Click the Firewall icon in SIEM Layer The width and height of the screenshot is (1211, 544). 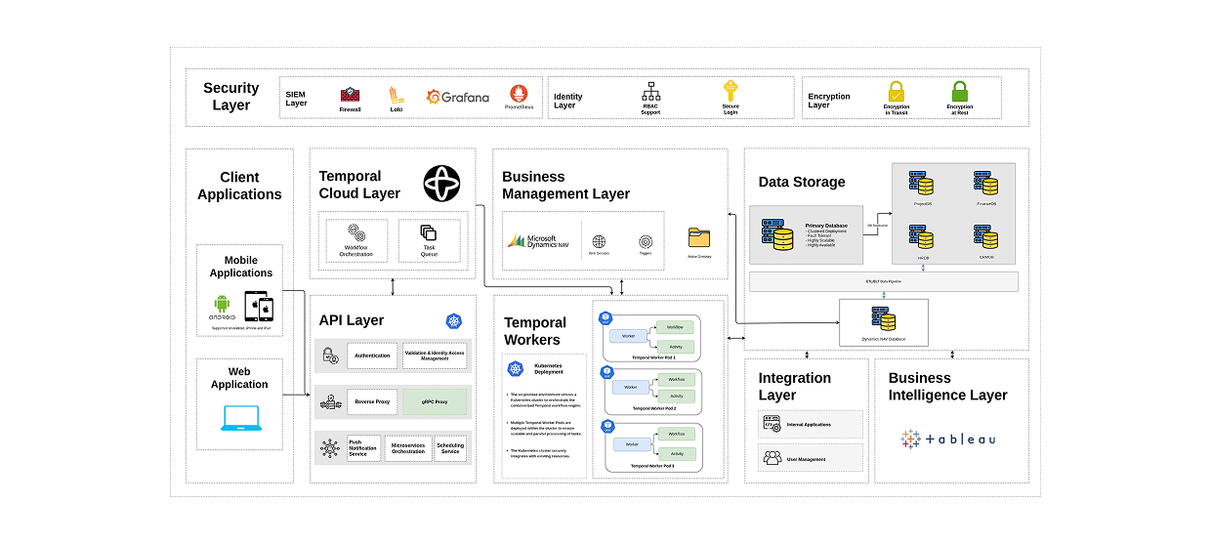click(x=350, y=95)
